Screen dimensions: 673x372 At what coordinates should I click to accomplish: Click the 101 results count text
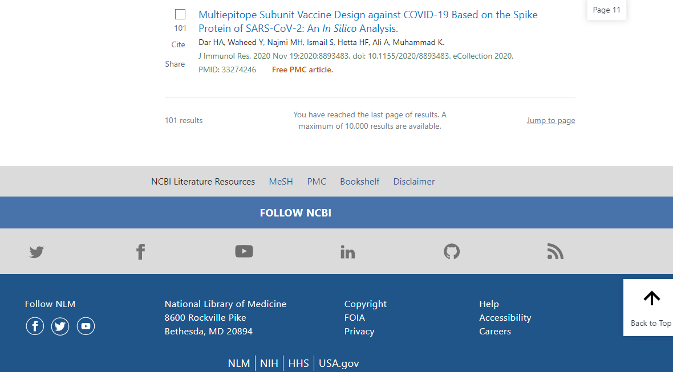coord(184,120)
